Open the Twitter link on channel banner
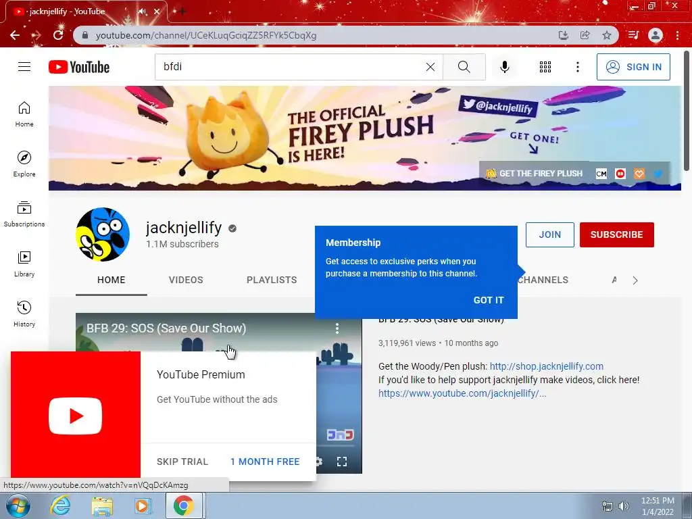 (x=658, y=174)
